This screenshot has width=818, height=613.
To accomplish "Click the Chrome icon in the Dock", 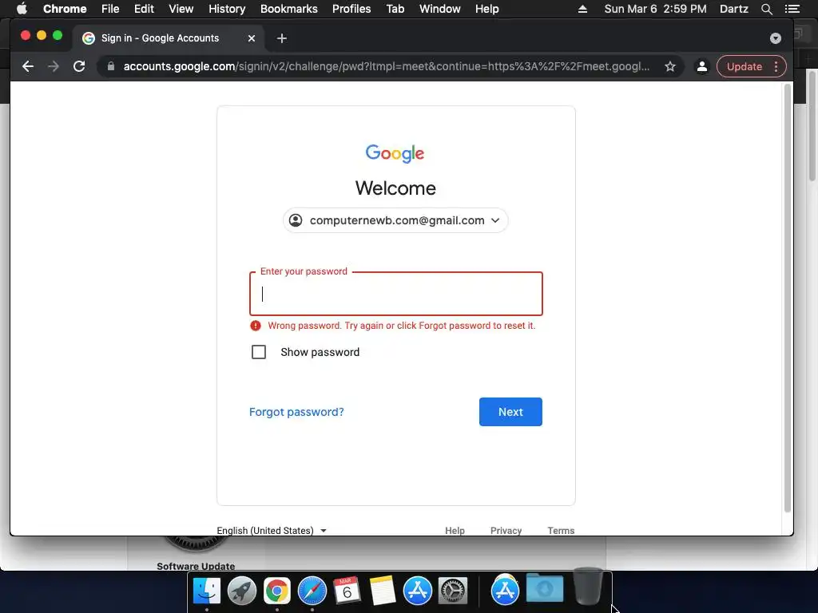I will (276, 591).
